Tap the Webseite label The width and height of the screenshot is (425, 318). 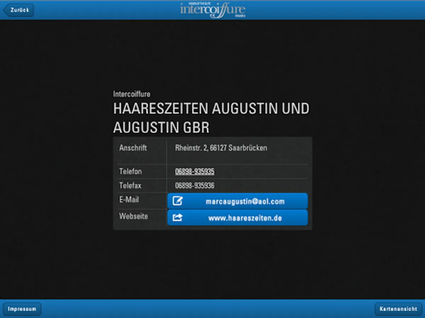point(133,216)
